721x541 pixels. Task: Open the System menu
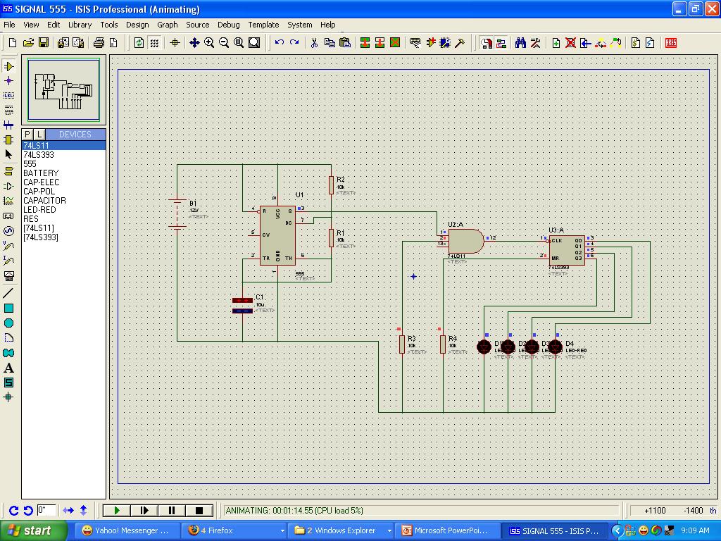[x=300, y=25]
